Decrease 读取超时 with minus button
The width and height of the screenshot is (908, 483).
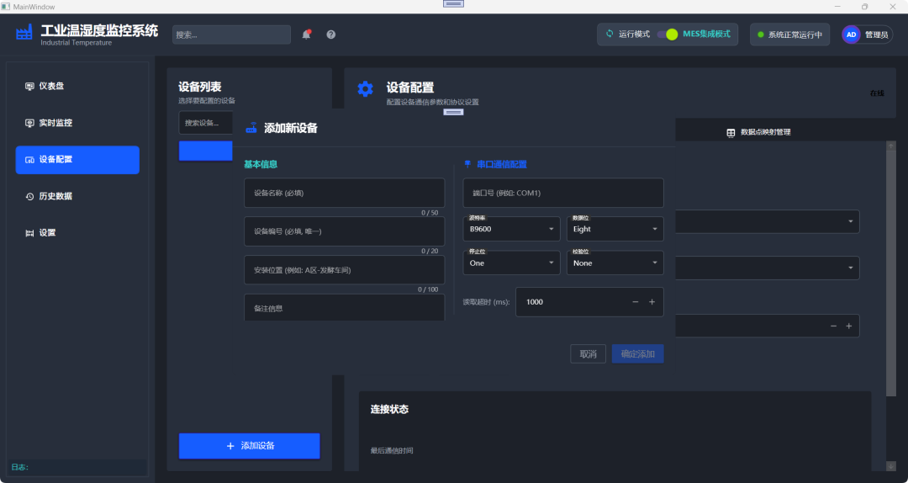tap(636, 302)
